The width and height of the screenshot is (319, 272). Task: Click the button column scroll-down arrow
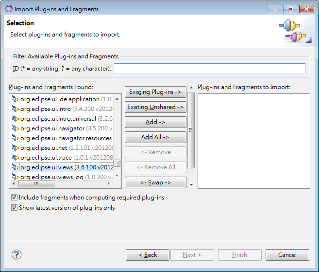(191, 185)
